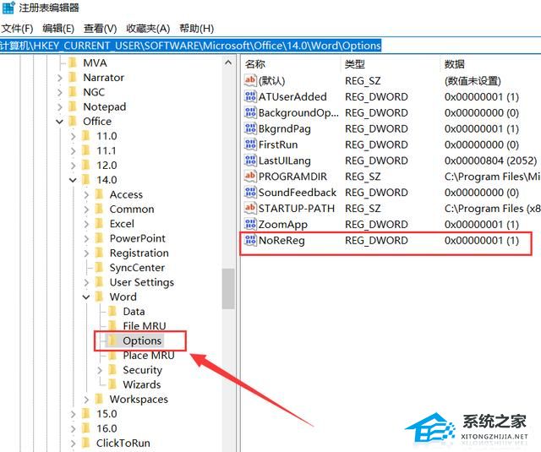Click the registry path address bar
Viewport: 541px width, 452px height.
(x=270, y=46)
